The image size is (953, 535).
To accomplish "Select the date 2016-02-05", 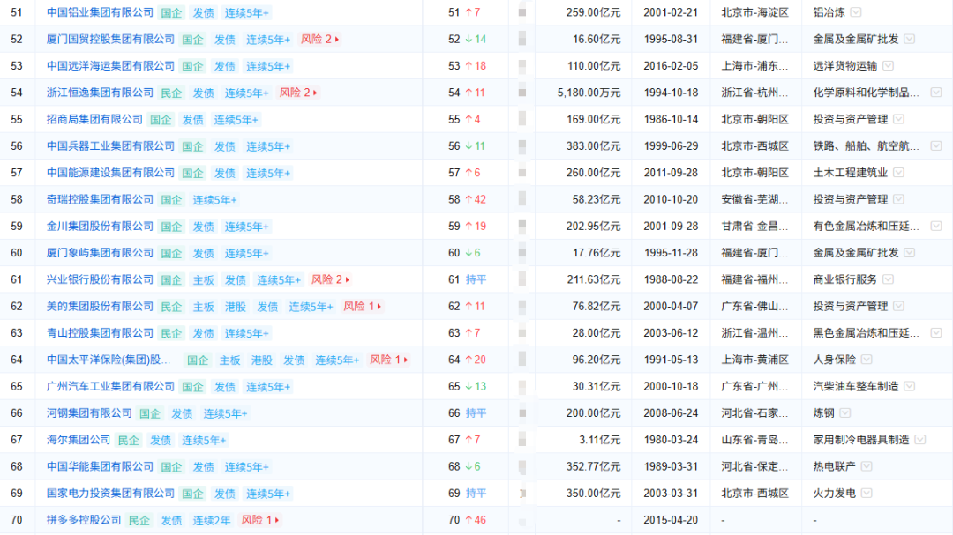I will click(671, 65).
